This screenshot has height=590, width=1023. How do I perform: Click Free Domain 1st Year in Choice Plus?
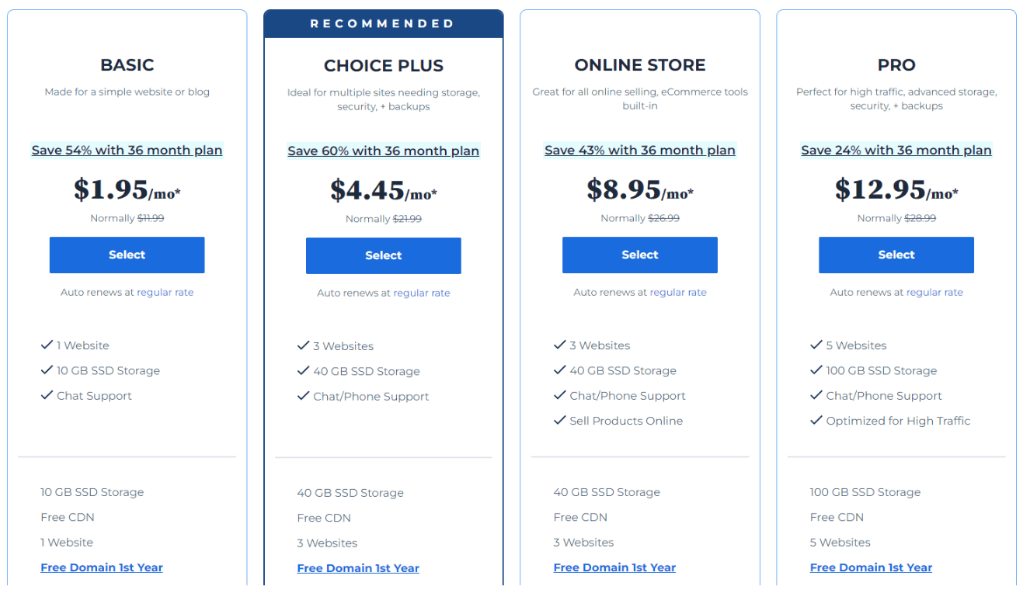(x=358, y=568)
